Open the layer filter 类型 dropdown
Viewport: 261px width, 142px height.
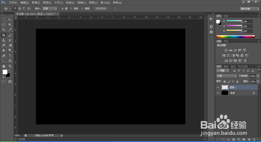click(x=223, y=71)
